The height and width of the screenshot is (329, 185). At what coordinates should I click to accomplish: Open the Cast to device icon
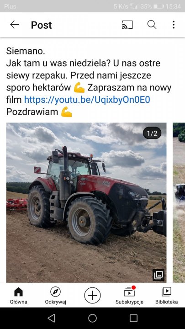(x=127, y=25)
